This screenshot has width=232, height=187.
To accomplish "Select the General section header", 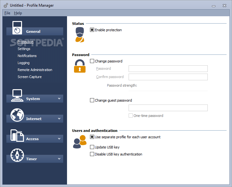I will point(35,31).
